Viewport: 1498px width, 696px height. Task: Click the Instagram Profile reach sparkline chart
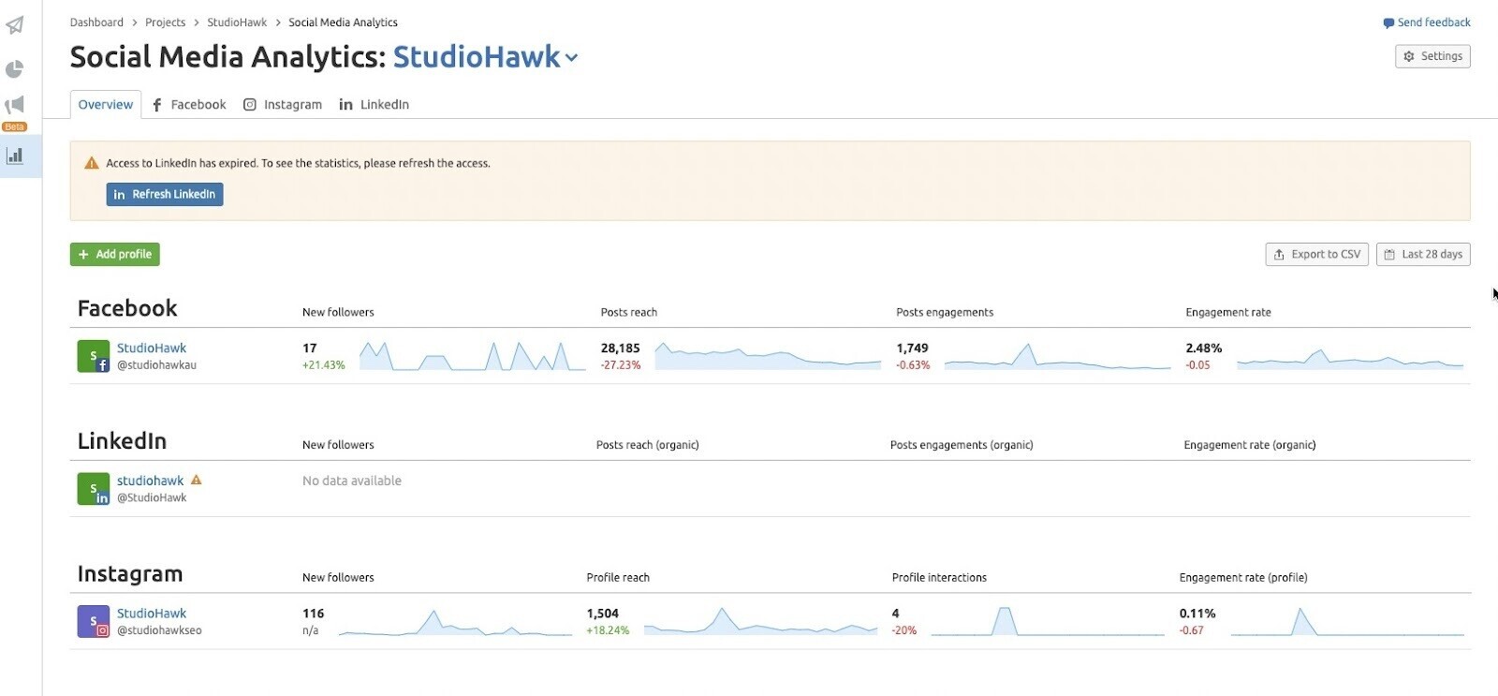(x=760, y=622)
